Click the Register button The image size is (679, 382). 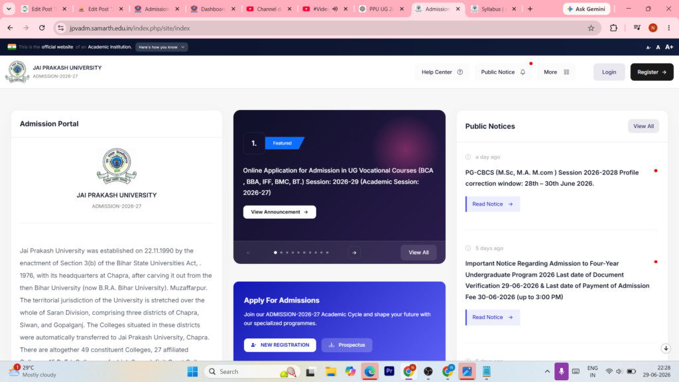click(652, 72)
